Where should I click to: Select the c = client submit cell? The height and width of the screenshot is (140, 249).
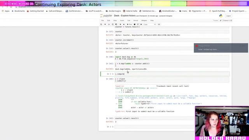tap(172, 80)
